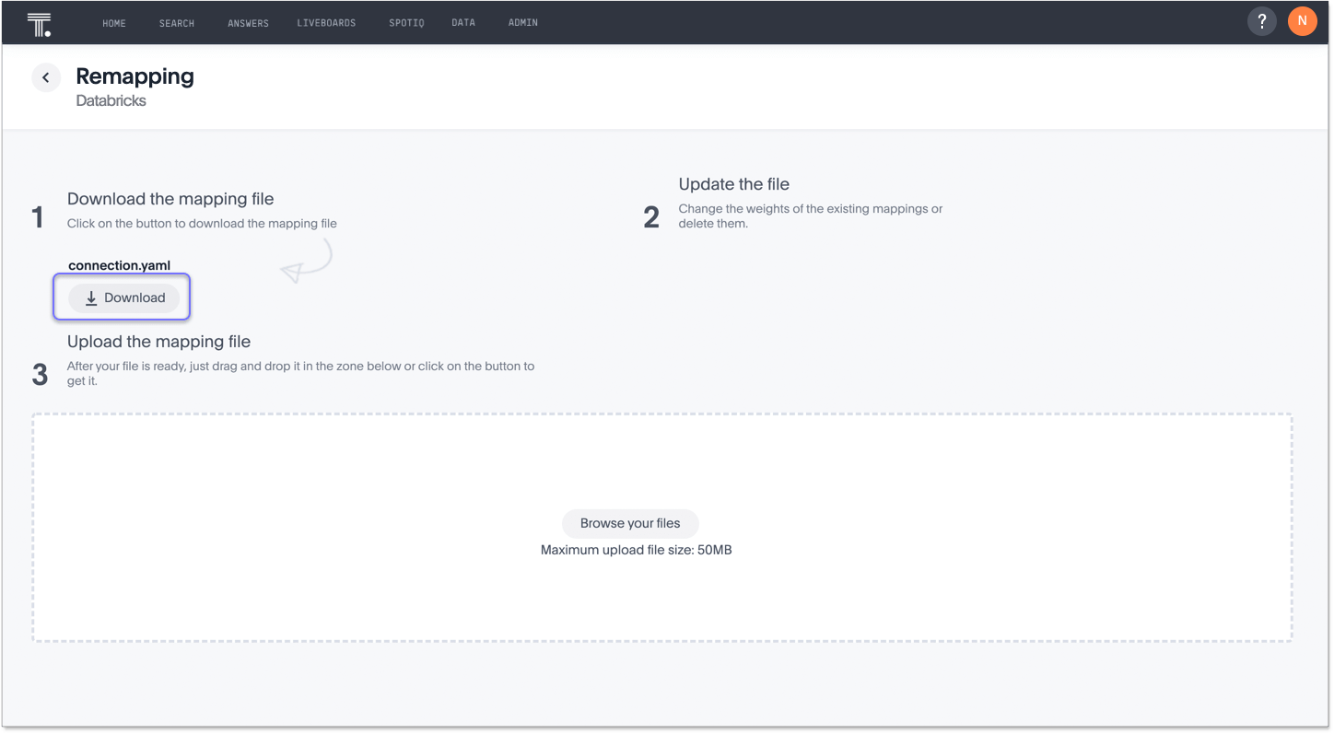Click the Browse your files button

coord(630,523)
